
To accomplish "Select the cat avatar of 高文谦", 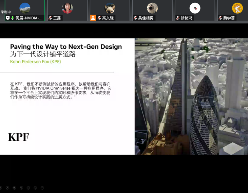I will (110, 8).
